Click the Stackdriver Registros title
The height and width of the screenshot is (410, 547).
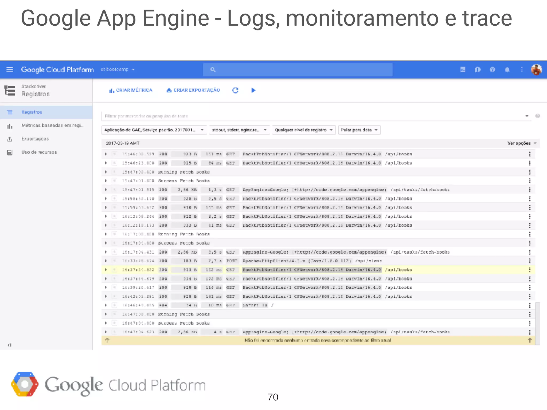click(36, 90)
